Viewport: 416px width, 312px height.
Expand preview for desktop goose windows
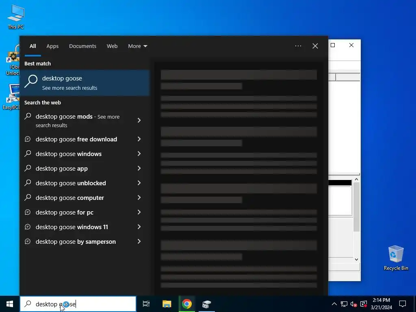coord(139,154)
